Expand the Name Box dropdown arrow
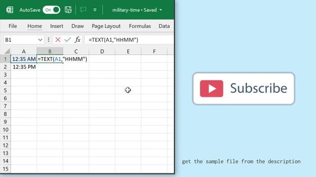The height and width of the screenshot is (177, 316). point(40,40)
